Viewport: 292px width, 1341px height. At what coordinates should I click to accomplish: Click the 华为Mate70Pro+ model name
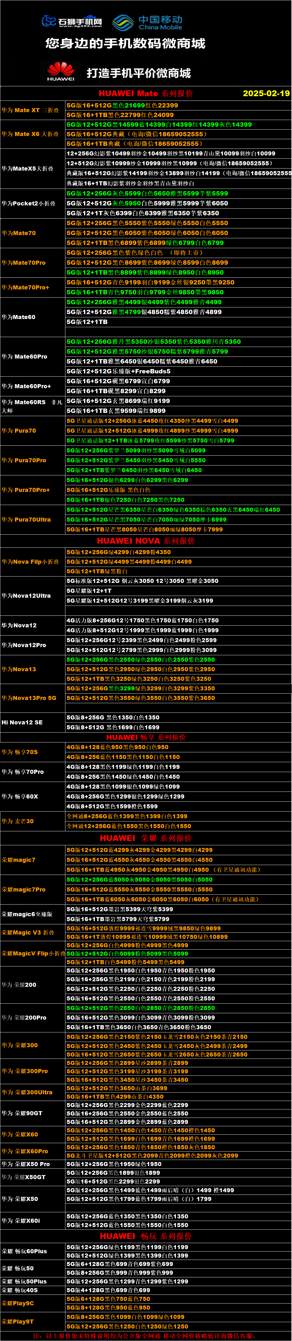click(26, 287)
